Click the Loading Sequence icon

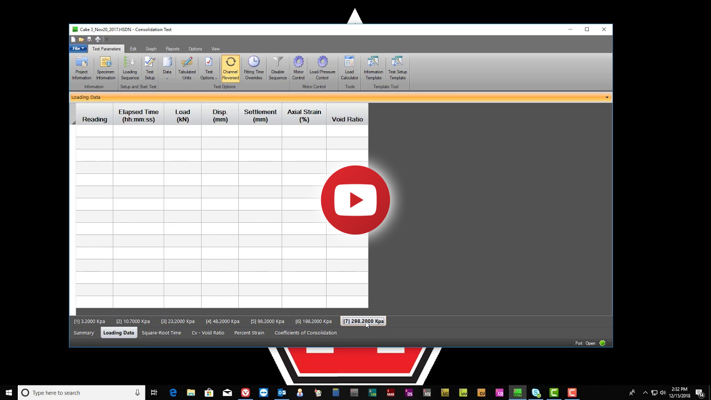[129, 68]
